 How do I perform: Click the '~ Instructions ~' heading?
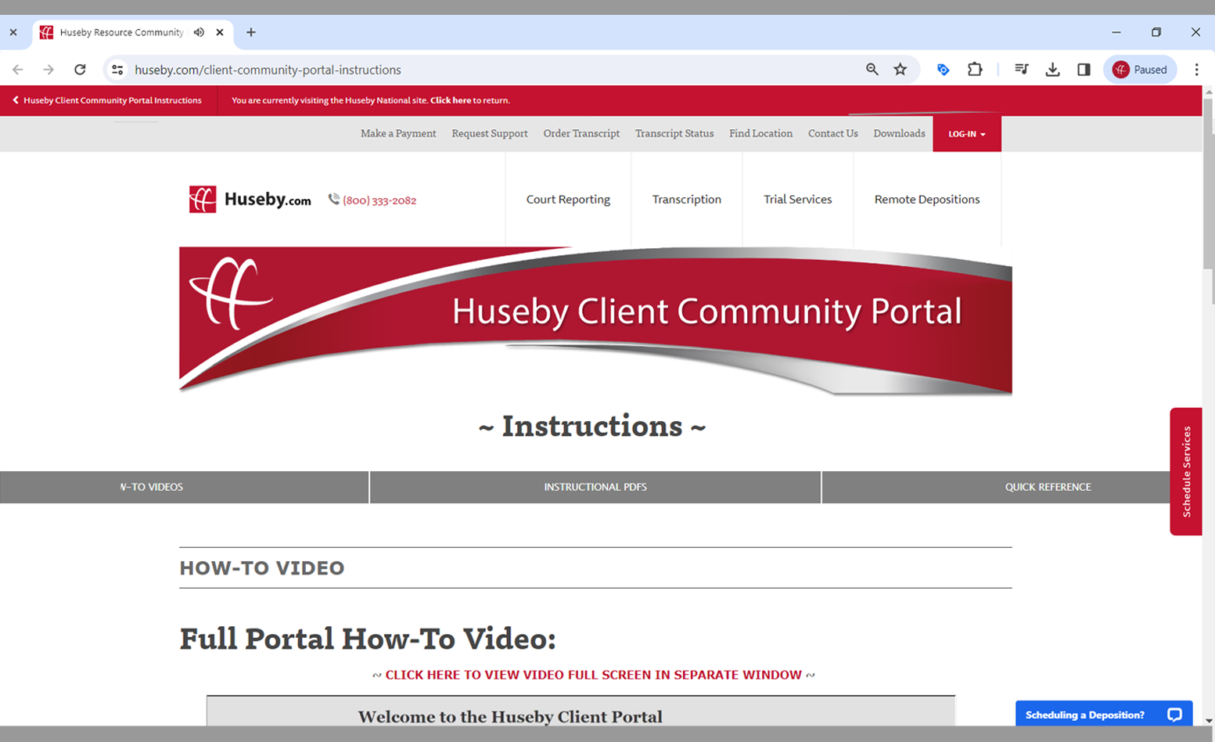click(592, 427)
